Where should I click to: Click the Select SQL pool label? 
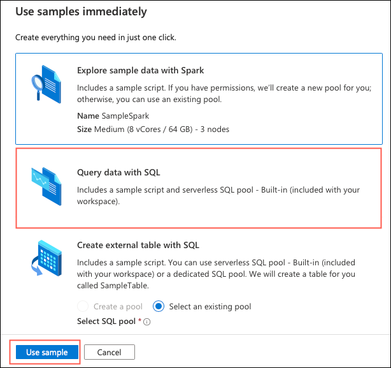tap(106, 321)
